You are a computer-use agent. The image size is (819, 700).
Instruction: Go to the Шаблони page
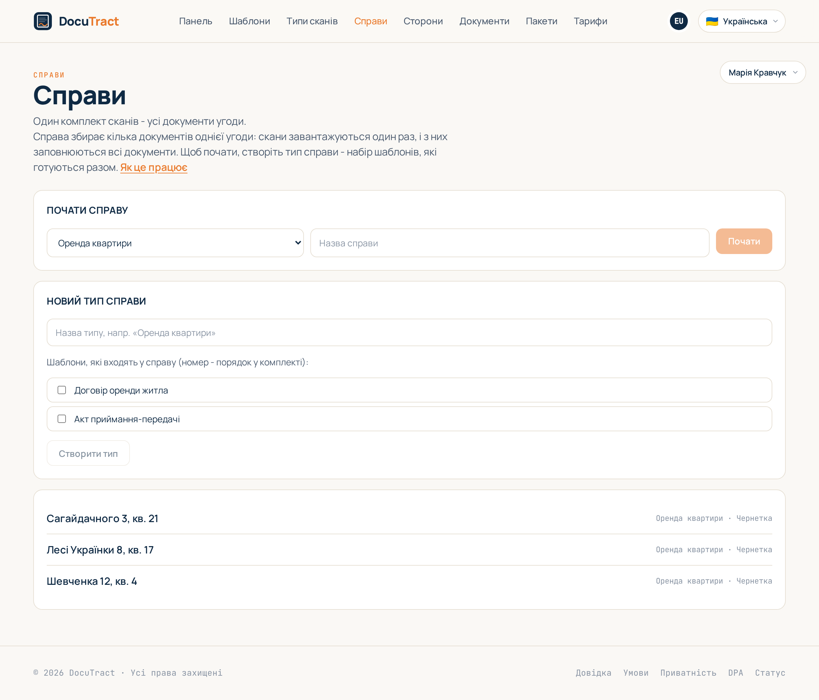(x=250, y=21)
